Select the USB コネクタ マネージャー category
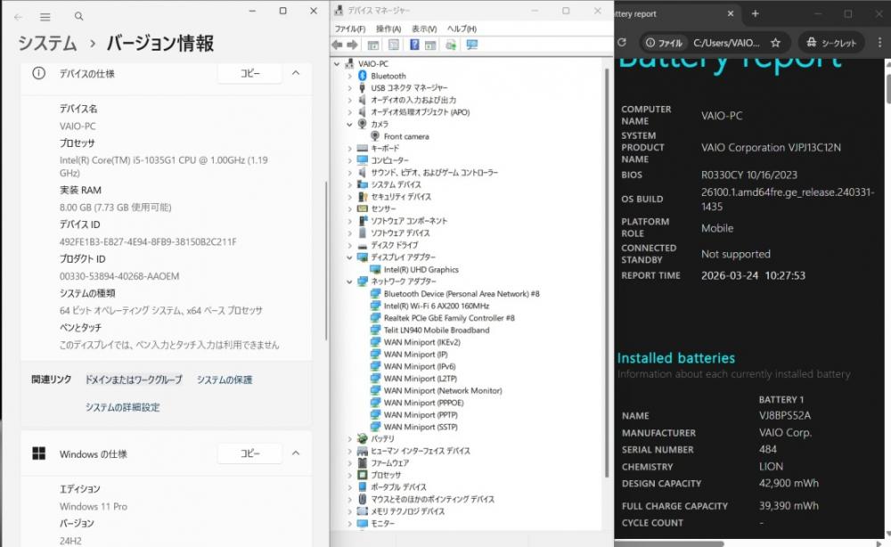The image size is (891, 547). coord(409,88)
